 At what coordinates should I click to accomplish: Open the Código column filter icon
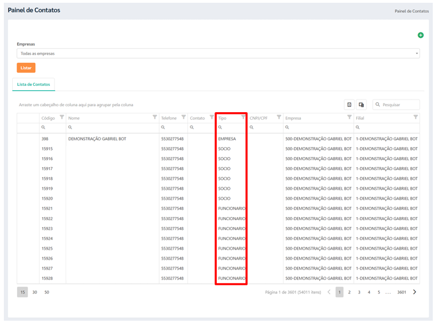(62, 117)
